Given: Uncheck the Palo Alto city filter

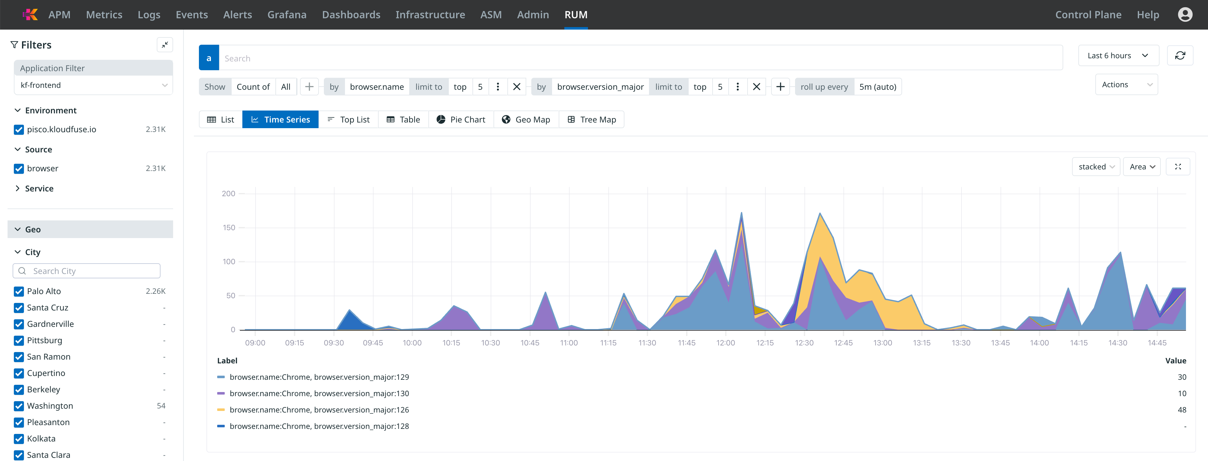Looking at the screenshot, I should (19, 291).
